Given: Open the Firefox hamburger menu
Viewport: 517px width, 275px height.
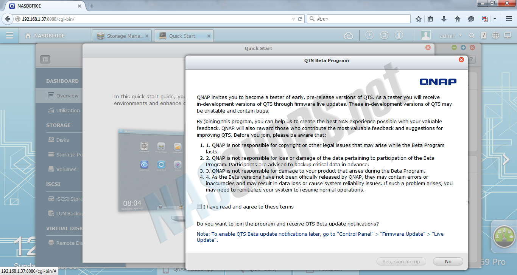Looking at the screenshot, I should (509, 19).
